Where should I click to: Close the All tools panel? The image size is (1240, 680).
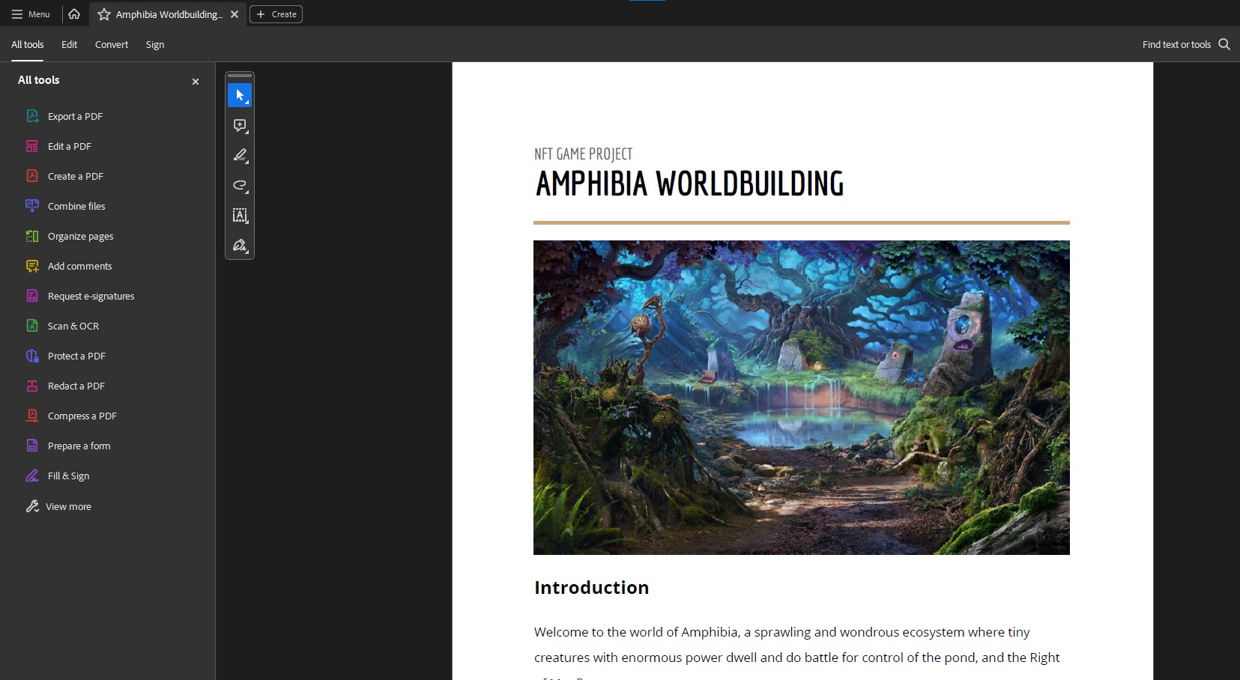click(x=196, y=82)
